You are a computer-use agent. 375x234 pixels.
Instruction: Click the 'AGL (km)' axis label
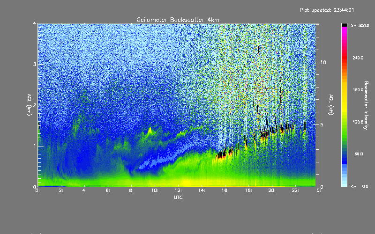pyautogui.click(x=30, y=105)
